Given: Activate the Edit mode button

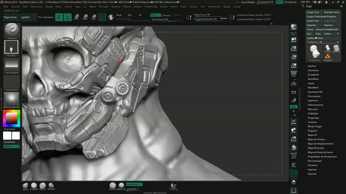Looking at the screenshot, I should click(x=59, y=17).
